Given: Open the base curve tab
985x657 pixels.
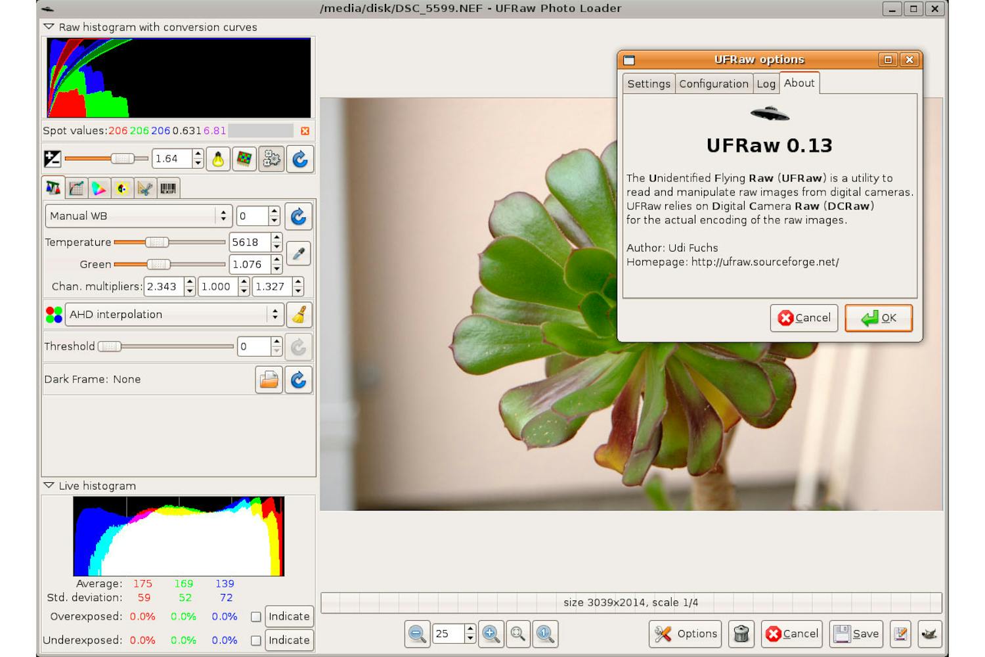Looking at the screenshot, I should click(77, 189).
